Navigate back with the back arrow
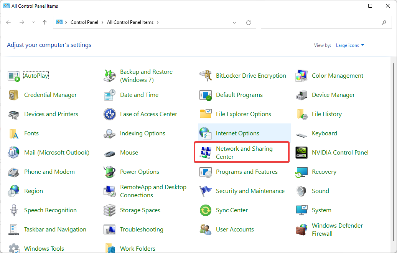 coord(8,22)
